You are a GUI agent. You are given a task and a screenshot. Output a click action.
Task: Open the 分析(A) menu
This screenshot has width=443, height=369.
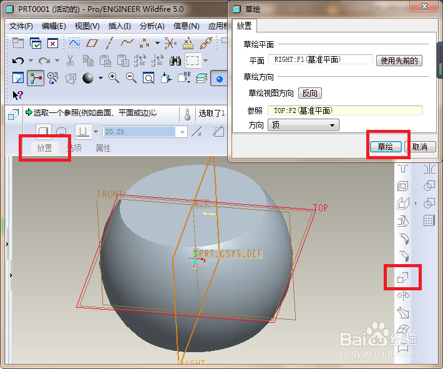coord(152,26)
